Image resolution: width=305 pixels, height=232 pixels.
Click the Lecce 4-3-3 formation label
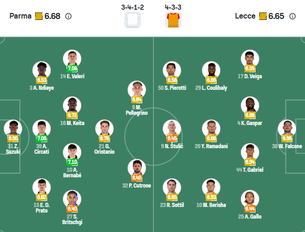174,7
